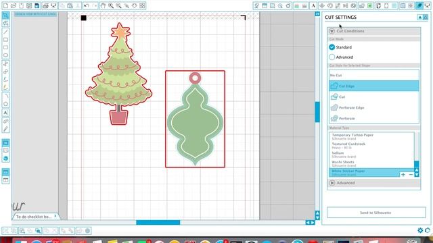This screenshot has height=243, width=433.
Task: Click the material list scrollbar thumb
Action: point(417,164)
